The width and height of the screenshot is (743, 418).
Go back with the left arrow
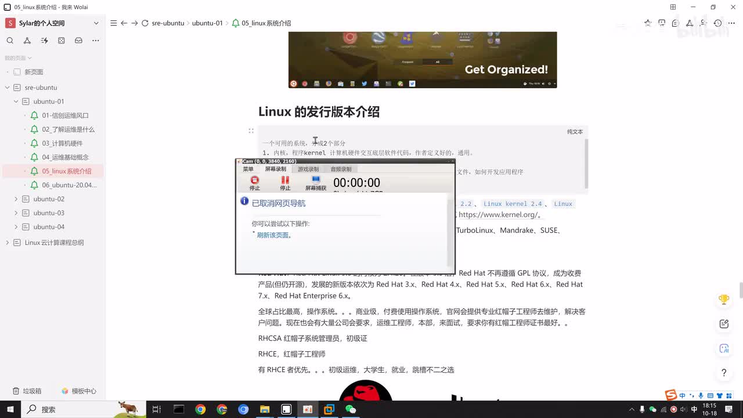tap(124, 23)
